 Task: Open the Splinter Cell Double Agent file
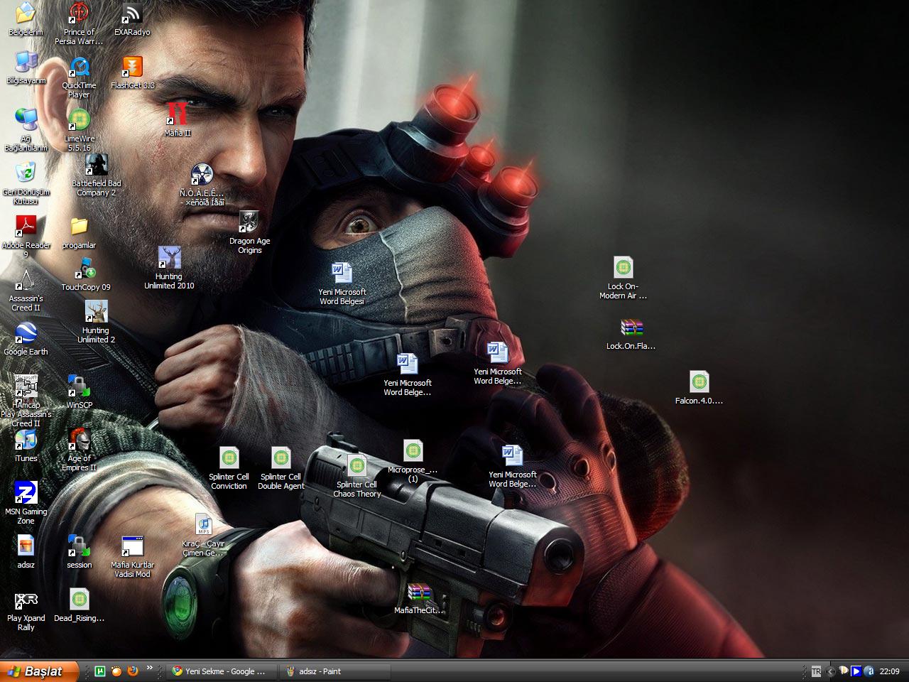pos(281,458)
